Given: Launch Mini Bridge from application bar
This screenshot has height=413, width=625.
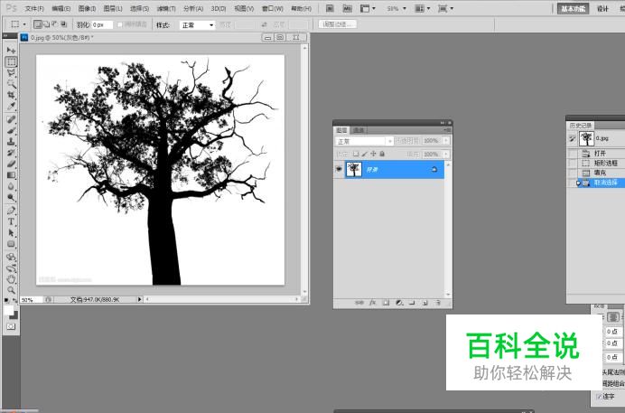Looking at the screenshot, I should 347,8.
